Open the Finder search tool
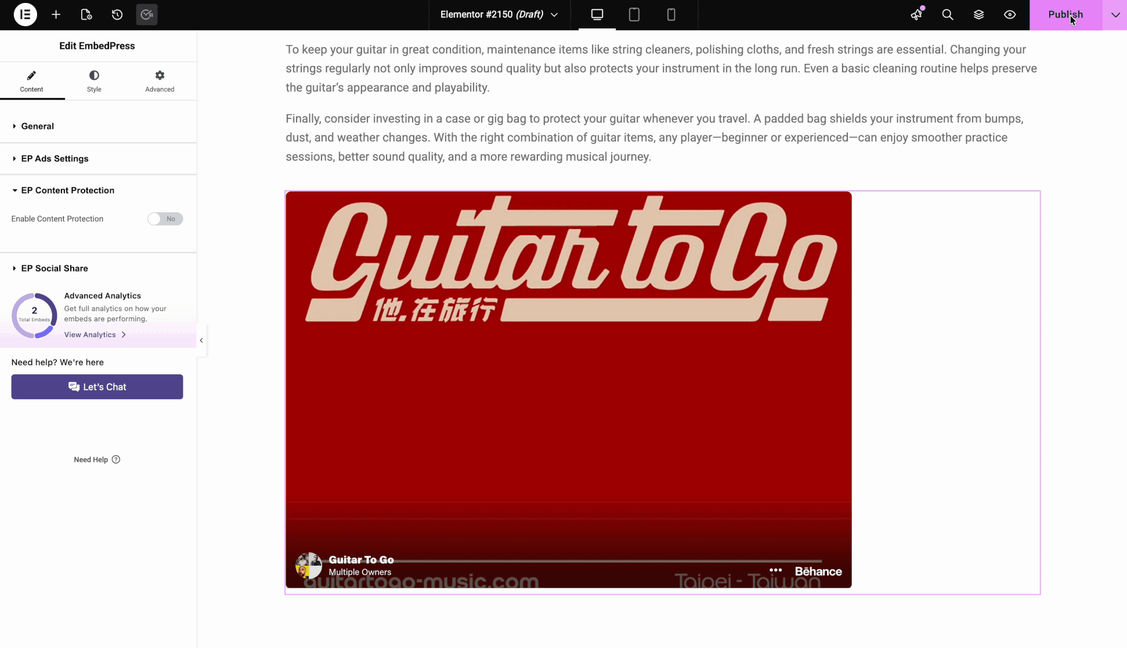 pyautogui.click(x=948, y=15)
